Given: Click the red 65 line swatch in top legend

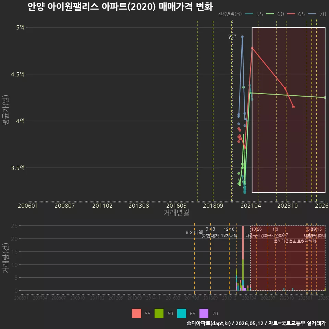Looking at the screenshot, I should tap(291, 14).
